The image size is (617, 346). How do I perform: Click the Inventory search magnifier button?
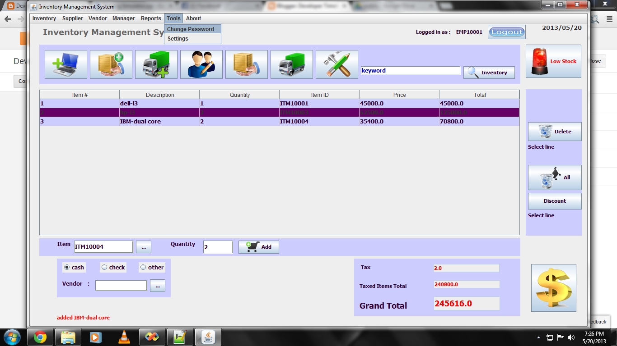point(489,73)
